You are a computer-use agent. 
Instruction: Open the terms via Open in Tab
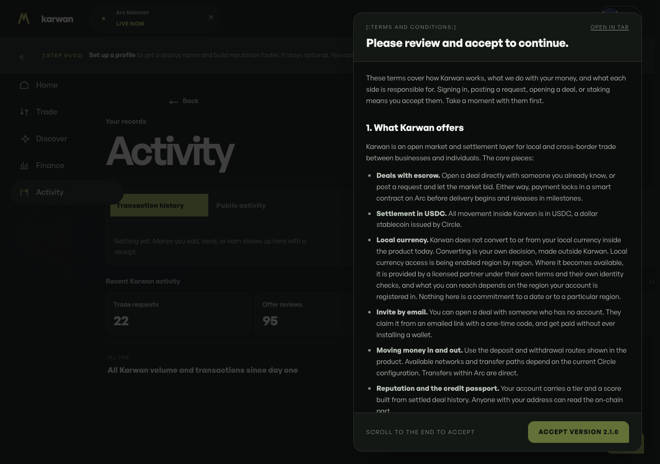(x=609, y=27)
